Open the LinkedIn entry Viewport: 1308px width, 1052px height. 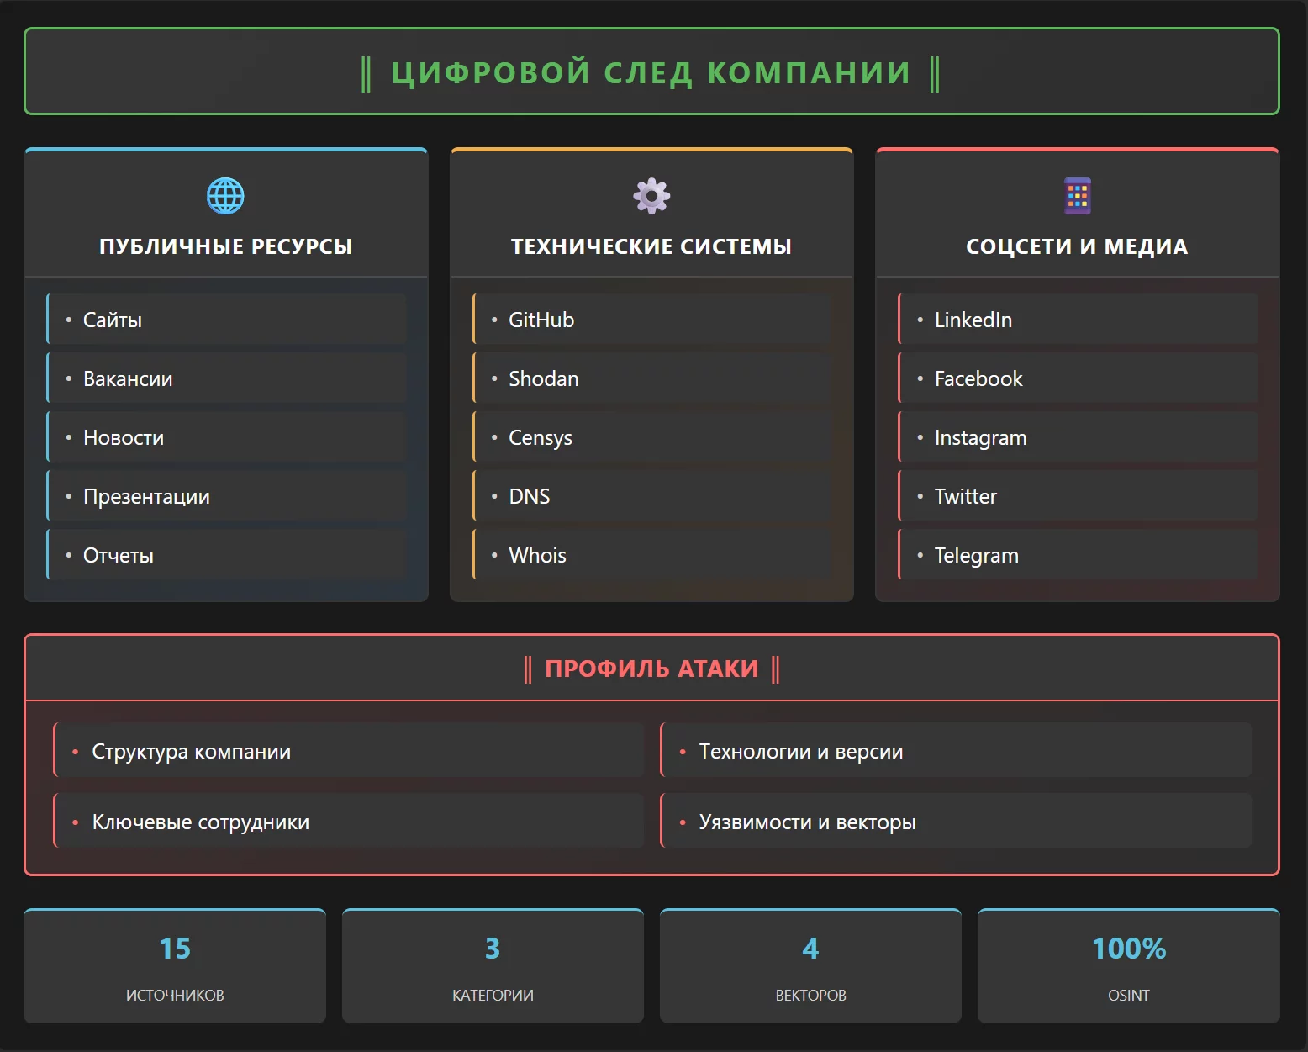pos(1077,320)
